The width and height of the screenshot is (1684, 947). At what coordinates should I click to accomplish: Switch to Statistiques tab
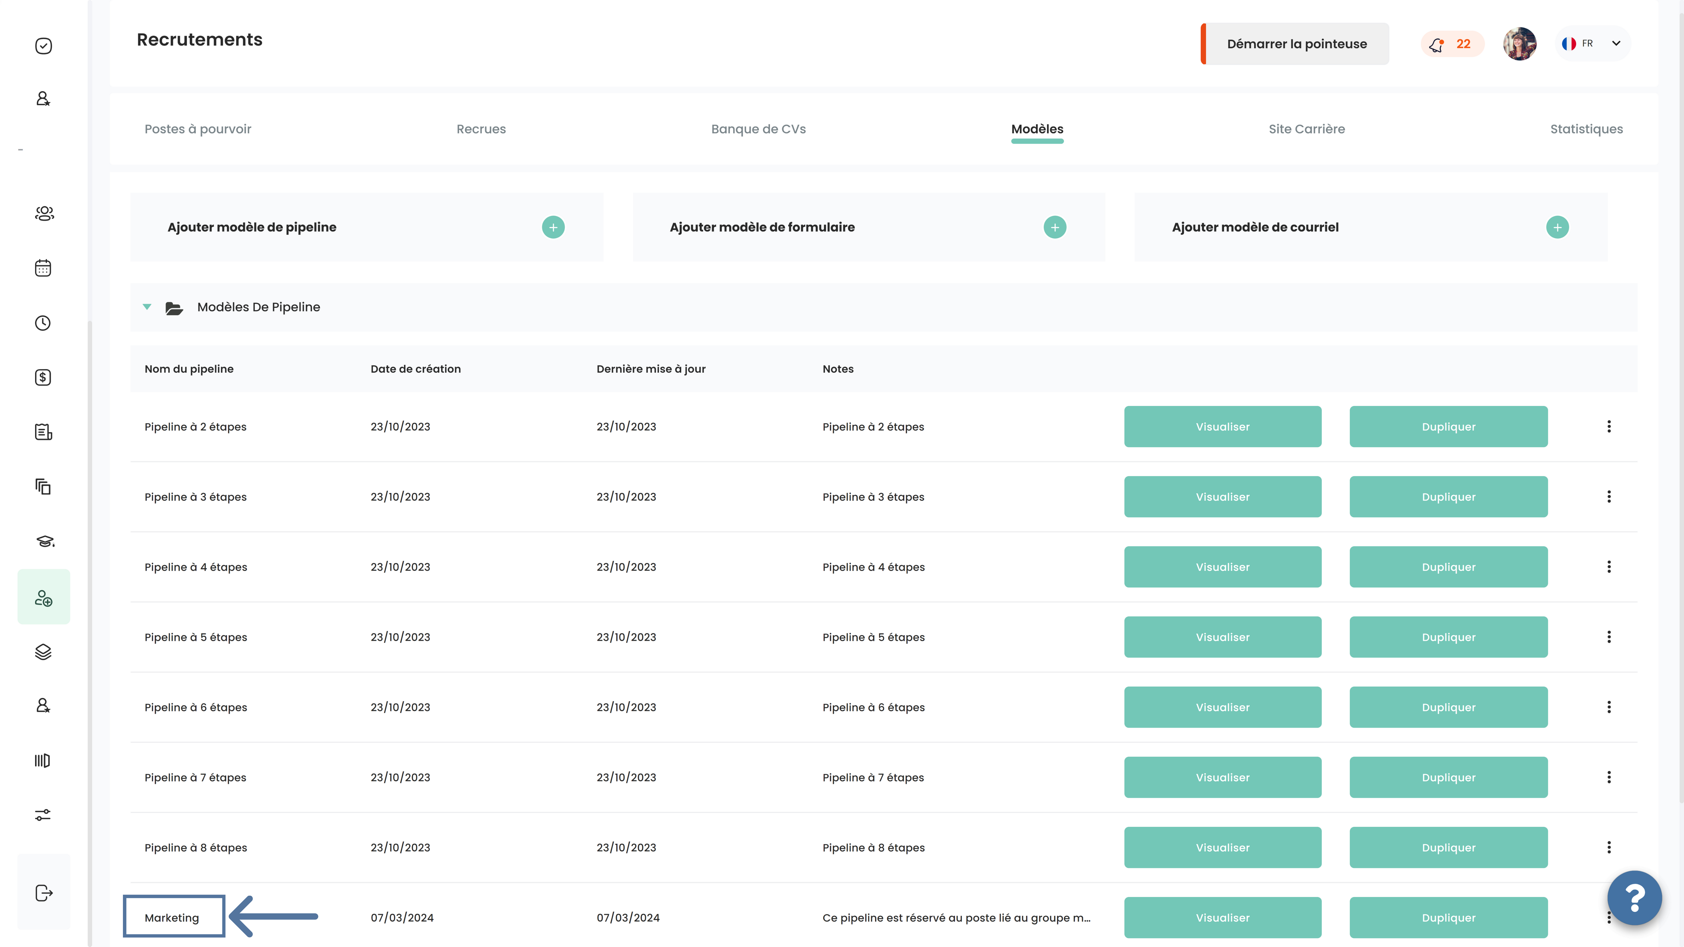pyautogui.click(x=1587, y=129)
